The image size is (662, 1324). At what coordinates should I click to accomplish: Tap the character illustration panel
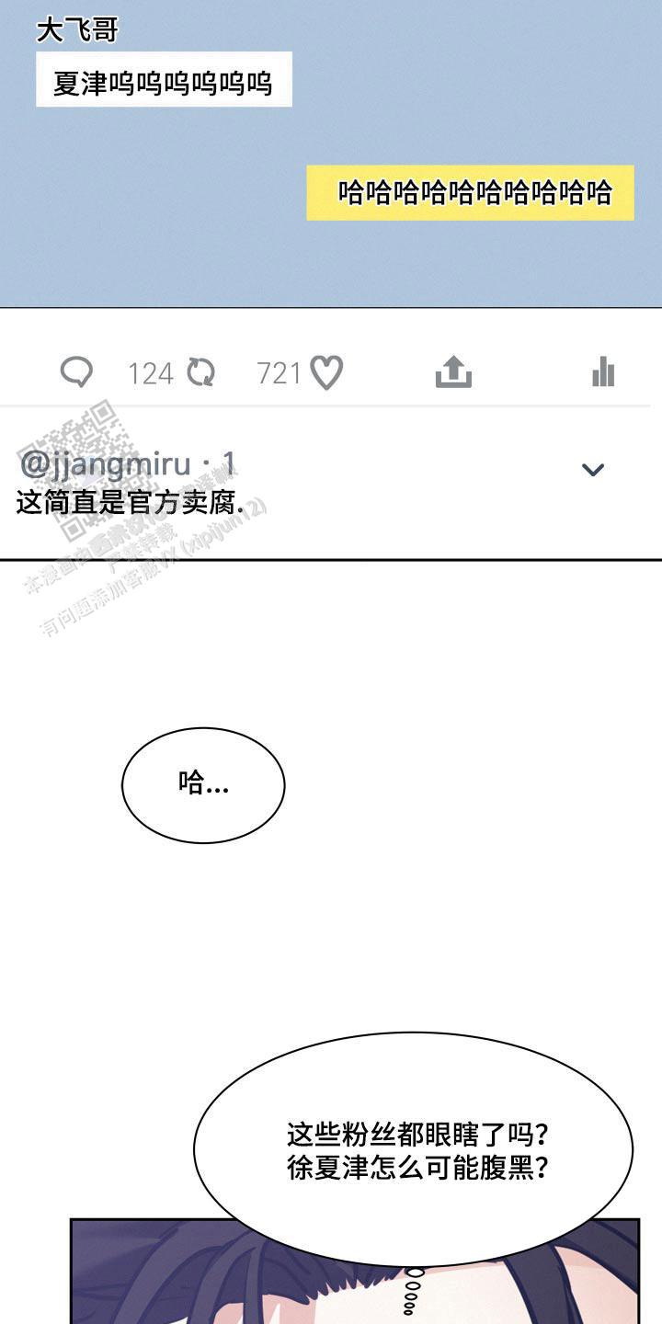click(x=354, y=1273)
